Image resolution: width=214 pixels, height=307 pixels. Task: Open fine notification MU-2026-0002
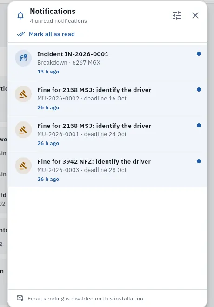click(x=107, y=99)
